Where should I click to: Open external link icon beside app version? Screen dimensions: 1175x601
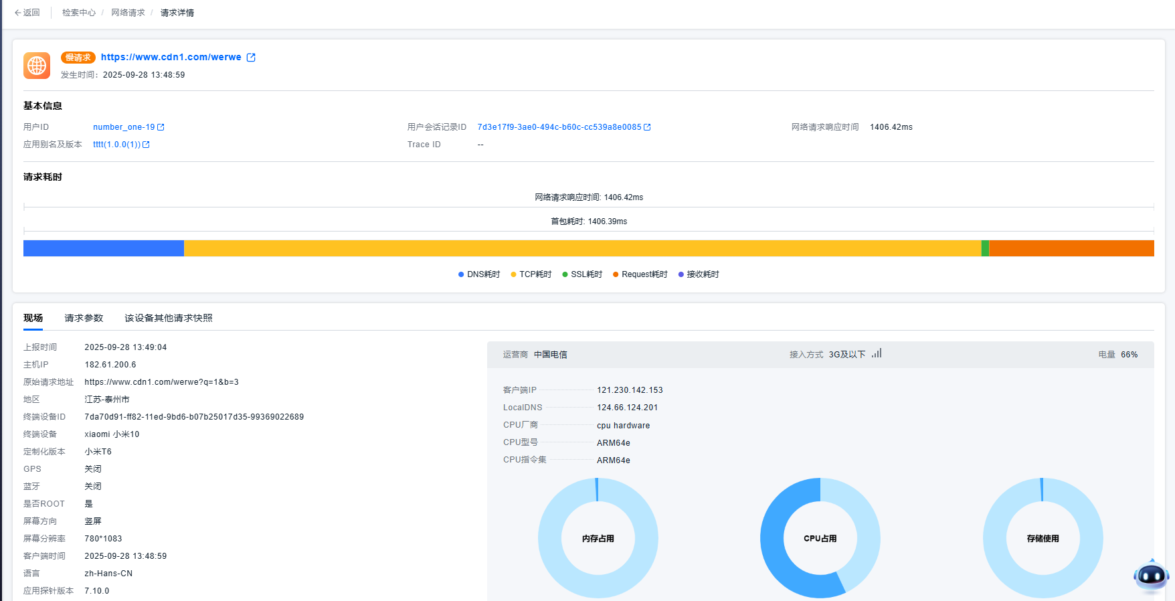146,145
